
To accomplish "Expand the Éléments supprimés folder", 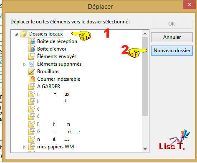I will (x=24, y=64).
